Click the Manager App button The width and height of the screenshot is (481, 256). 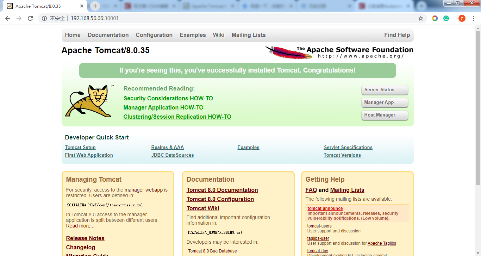[x=385, y=102]
